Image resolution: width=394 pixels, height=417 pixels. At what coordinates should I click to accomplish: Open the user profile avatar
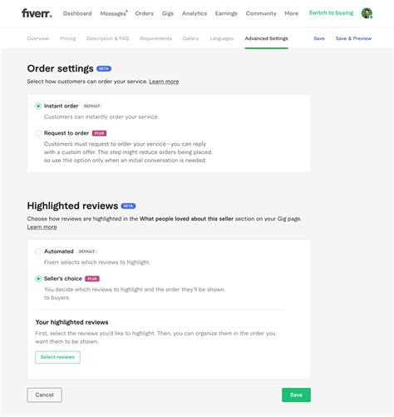coord(367,13)
